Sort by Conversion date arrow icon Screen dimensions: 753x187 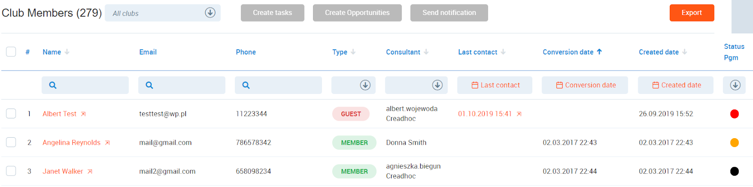tap(599, 52)
